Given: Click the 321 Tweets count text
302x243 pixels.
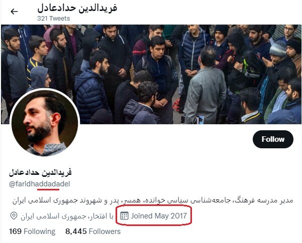Looking at the screenshot, I should tap(54, 19).
